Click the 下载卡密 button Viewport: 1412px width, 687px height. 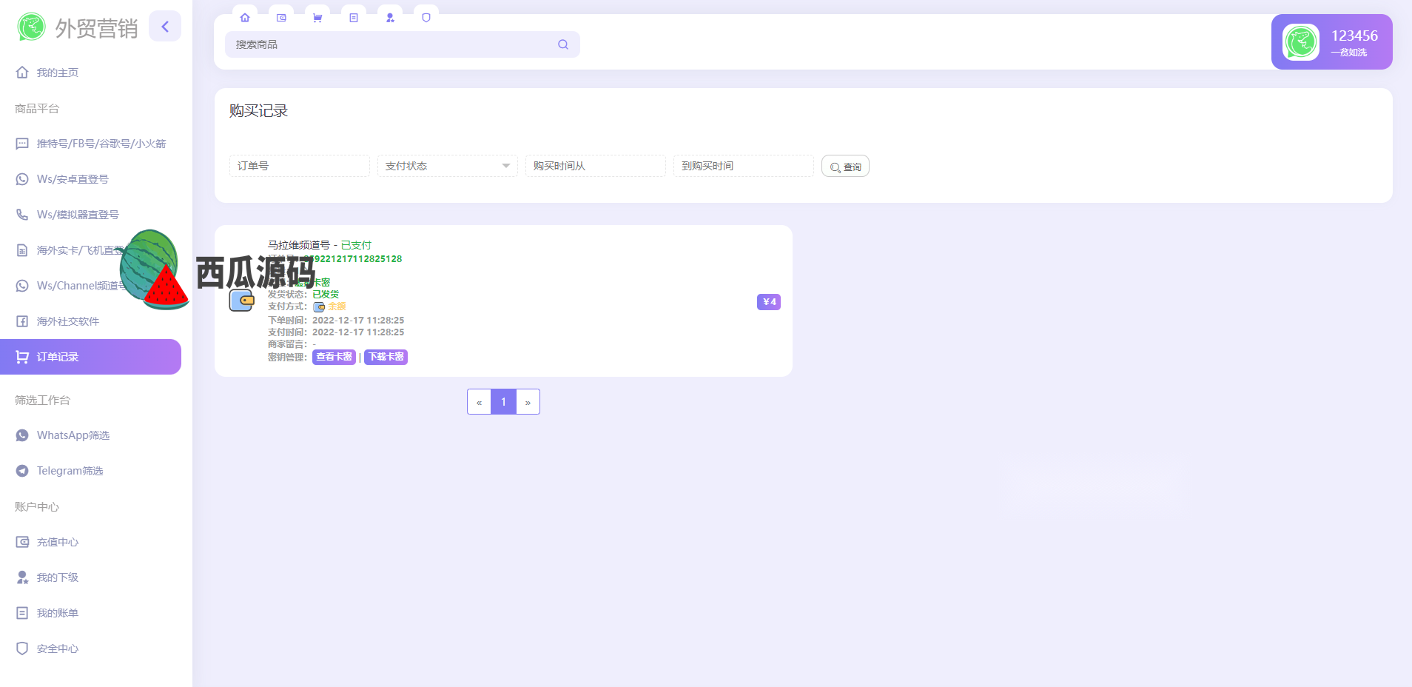386,357
